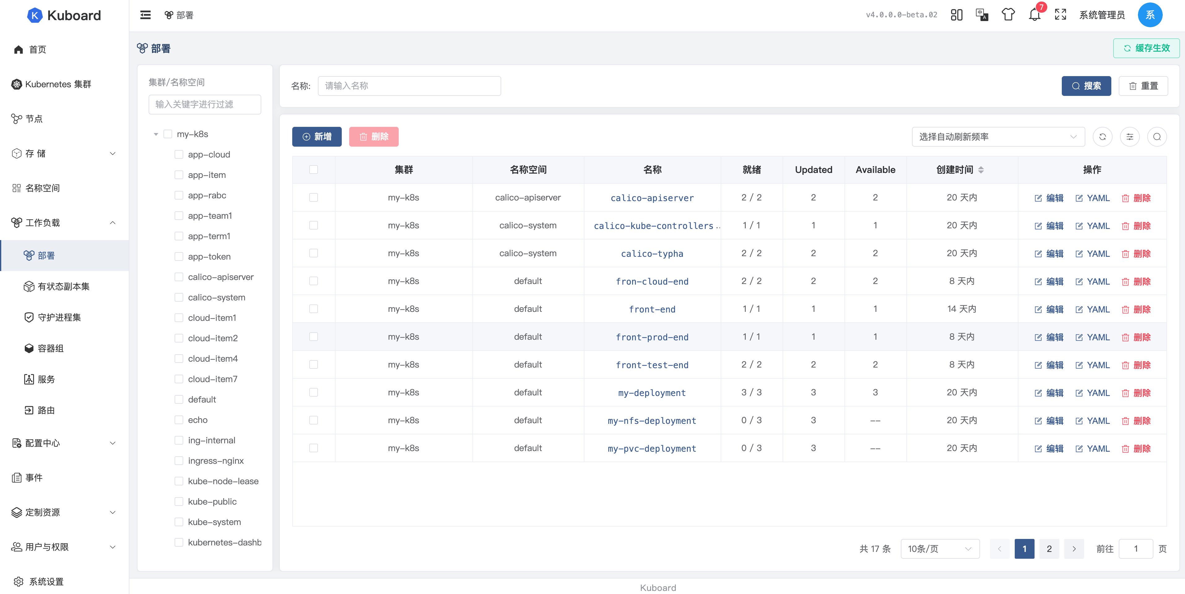This screenshot has width=1185, height=594.
Task: Select all rows header checkbox
Action: click(314, 170)
